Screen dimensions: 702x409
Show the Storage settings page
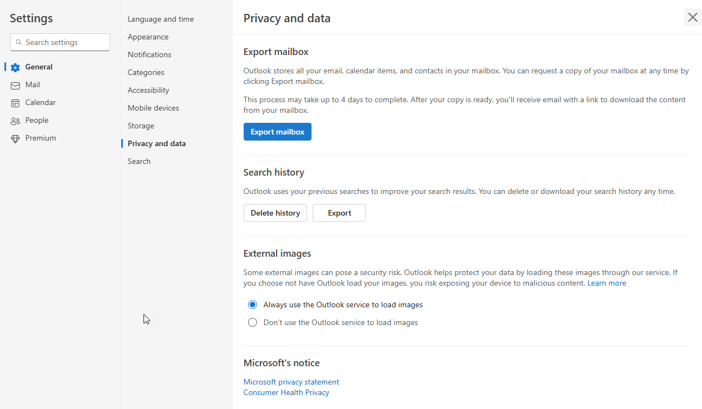[141, 126]
